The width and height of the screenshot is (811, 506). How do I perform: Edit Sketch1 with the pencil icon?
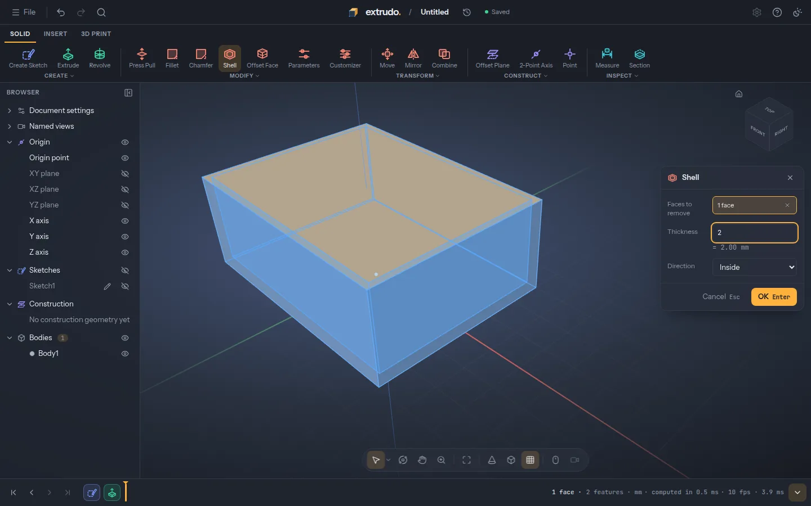pyautogui.click(x=107, y=286)
